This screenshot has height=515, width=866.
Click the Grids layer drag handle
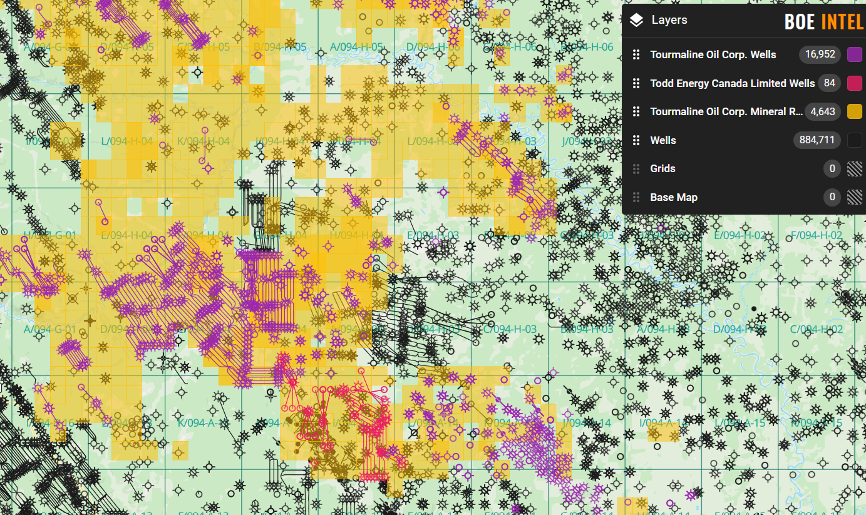(x=636, y=168)
